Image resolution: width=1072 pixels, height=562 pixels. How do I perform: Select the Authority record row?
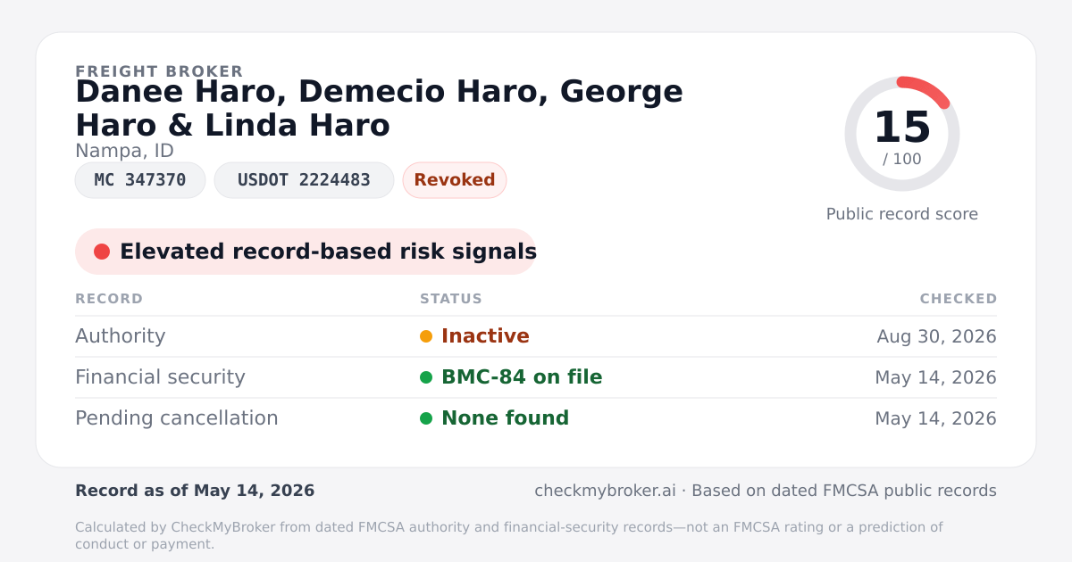click(x=536, y=336)
